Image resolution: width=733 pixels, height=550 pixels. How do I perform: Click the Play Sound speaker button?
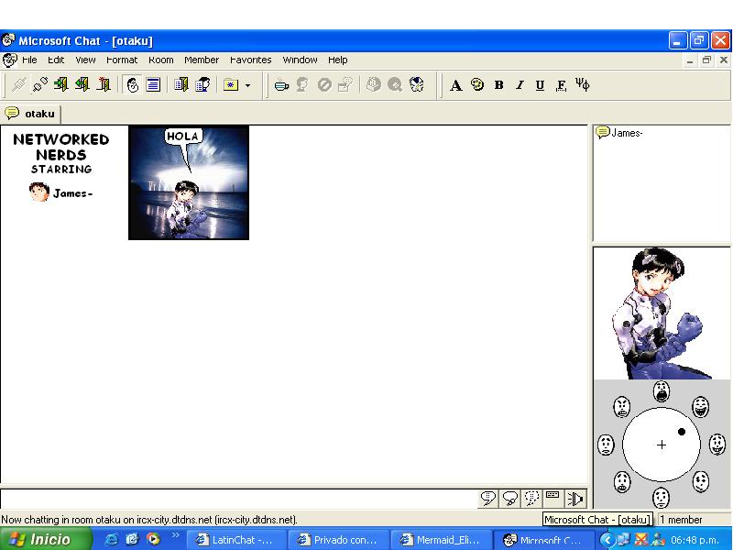575,499
